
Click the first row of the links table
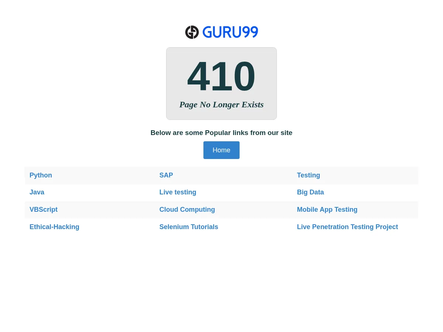click(221, 175)
